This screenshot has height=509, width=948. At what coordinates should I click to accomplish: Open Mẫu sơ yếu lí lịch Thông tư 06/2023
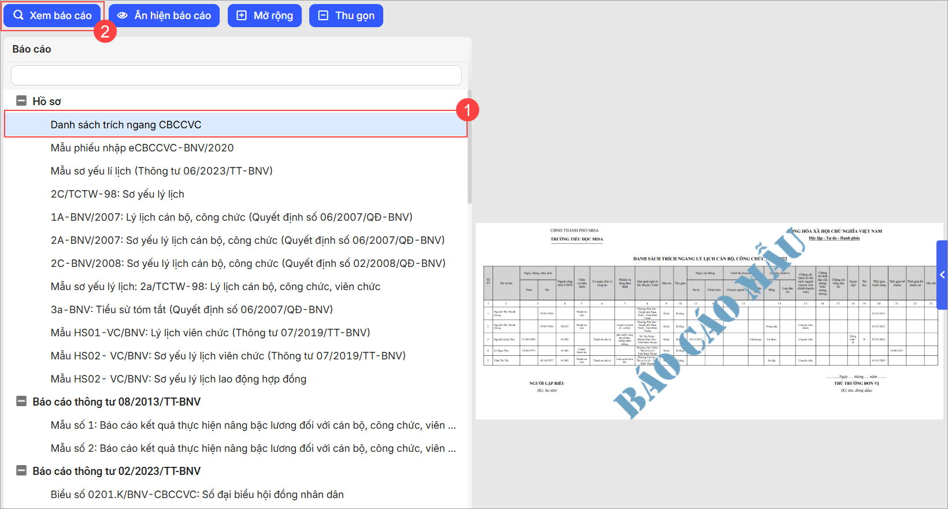coord(161,171)
